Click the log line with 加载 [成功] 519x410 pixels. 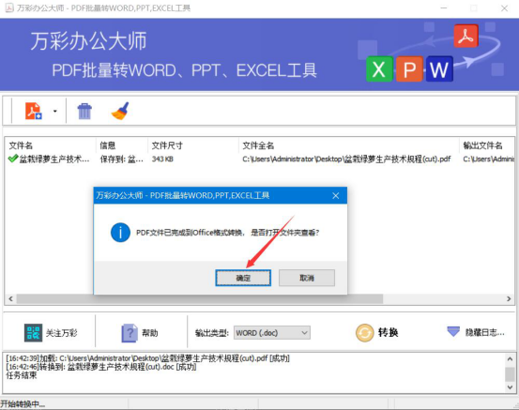click(148, 358)
